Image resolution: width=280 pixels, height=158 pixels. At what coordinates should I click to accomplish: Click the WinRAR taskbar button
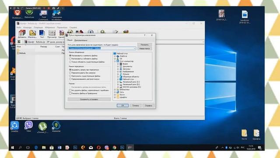[x=130, y=147]
